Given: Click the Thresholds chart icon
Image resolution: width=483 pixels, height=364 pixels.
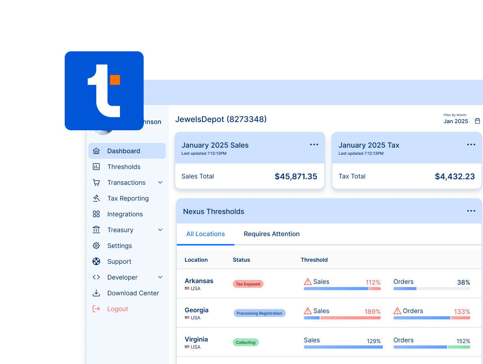Looking at the screenshot, I should (96, 167).
